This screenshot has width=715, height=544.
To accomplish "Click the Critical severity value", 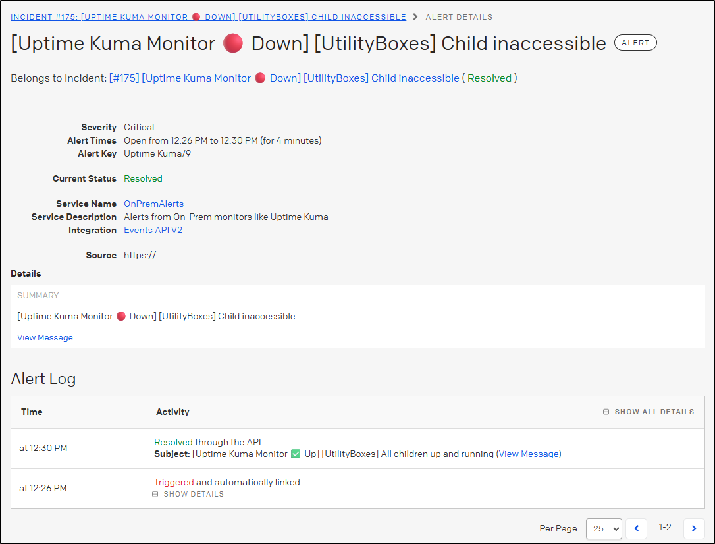I will [x=139, y=127].
